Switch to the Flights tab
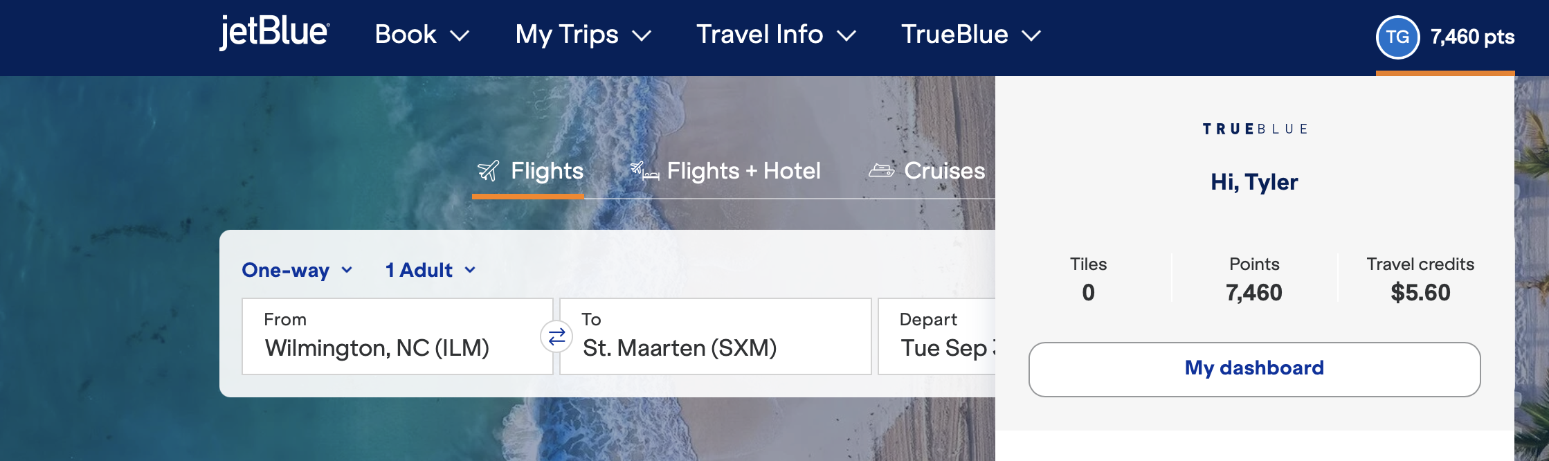This screenshot has width=1549, height=461. point(546,171)
